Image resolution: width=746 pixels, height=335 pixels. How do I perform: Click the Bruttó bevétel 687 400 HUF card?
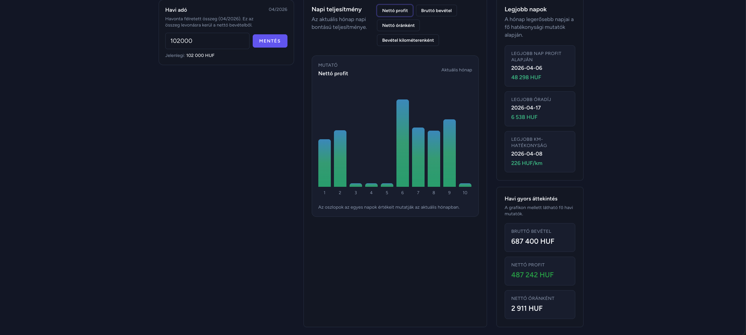540,238
